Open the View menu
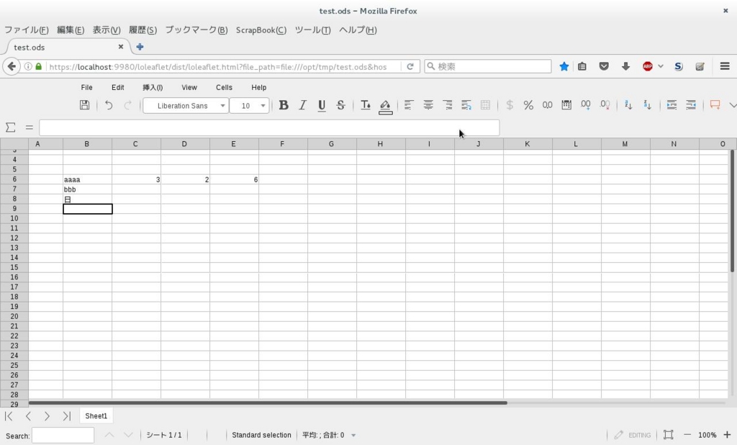Image resolution: width=737 pixels, height=445 pixels. pyautogui.click(x=189, y=88)
